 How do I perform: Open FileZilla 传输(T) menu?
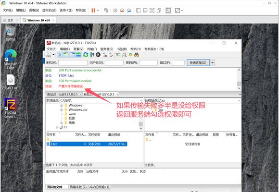pos(92,49)
